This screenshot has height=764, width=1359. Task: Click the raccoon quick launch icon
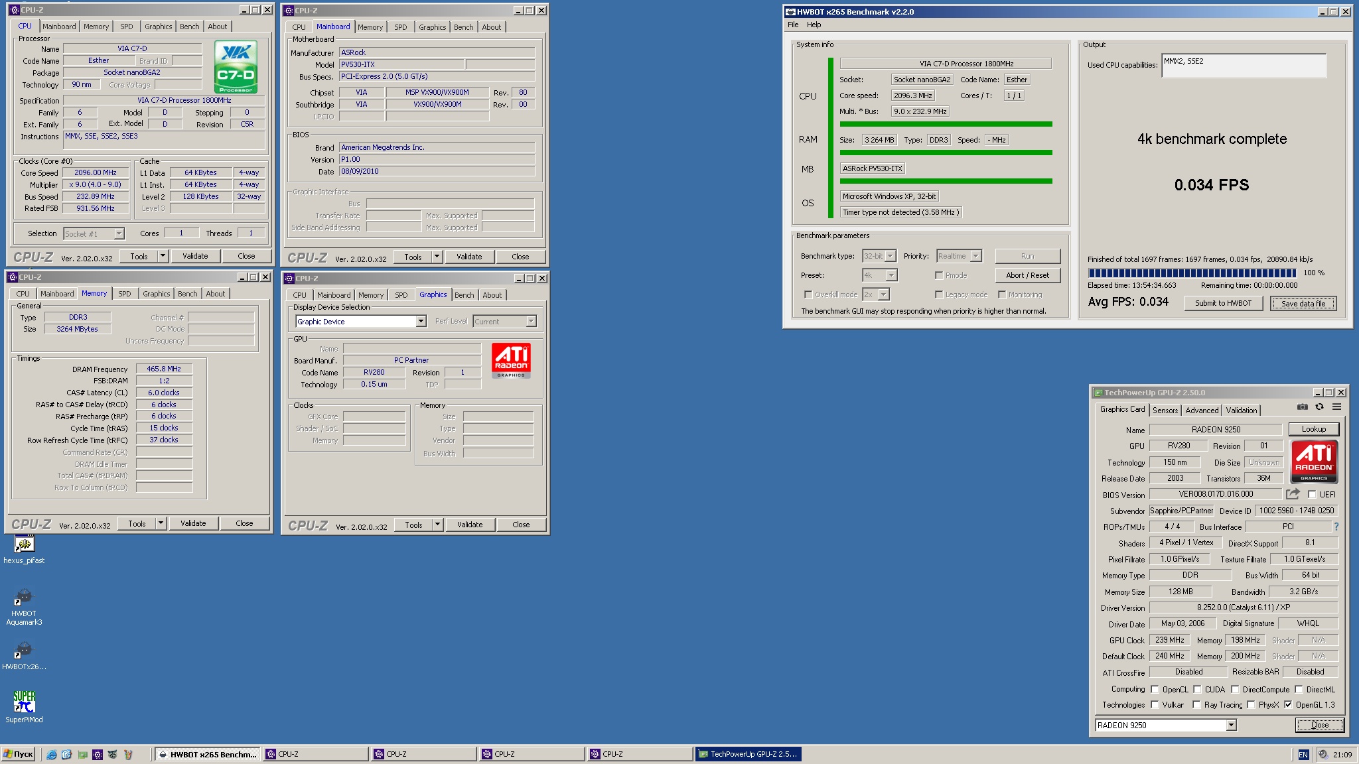pos(113,754)
